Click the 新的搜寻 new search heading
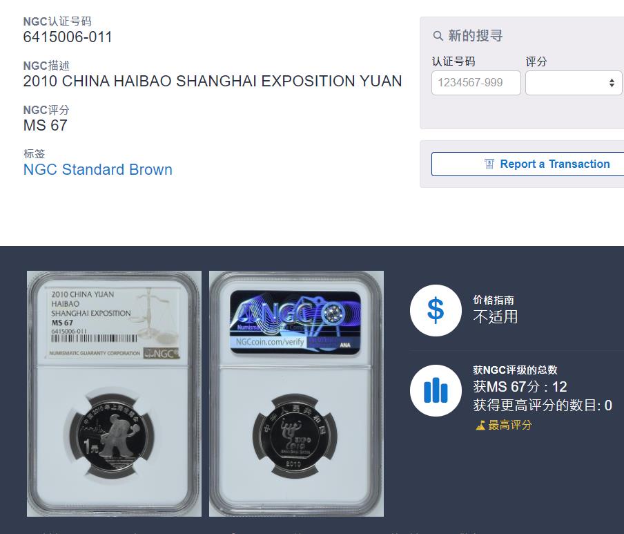Viewport: 624px width, 534px height. tap(476, 36)
